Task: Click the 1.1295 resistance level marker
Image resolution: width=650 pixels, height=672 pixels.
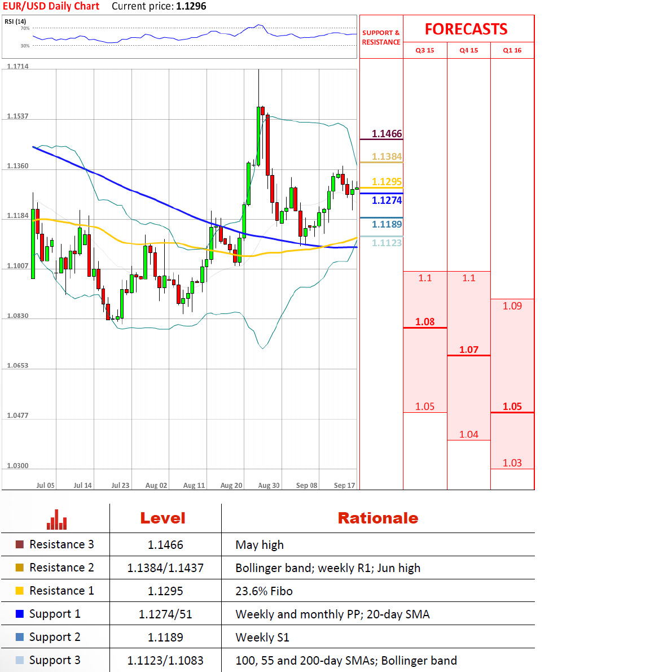Action: pos(387,182)
